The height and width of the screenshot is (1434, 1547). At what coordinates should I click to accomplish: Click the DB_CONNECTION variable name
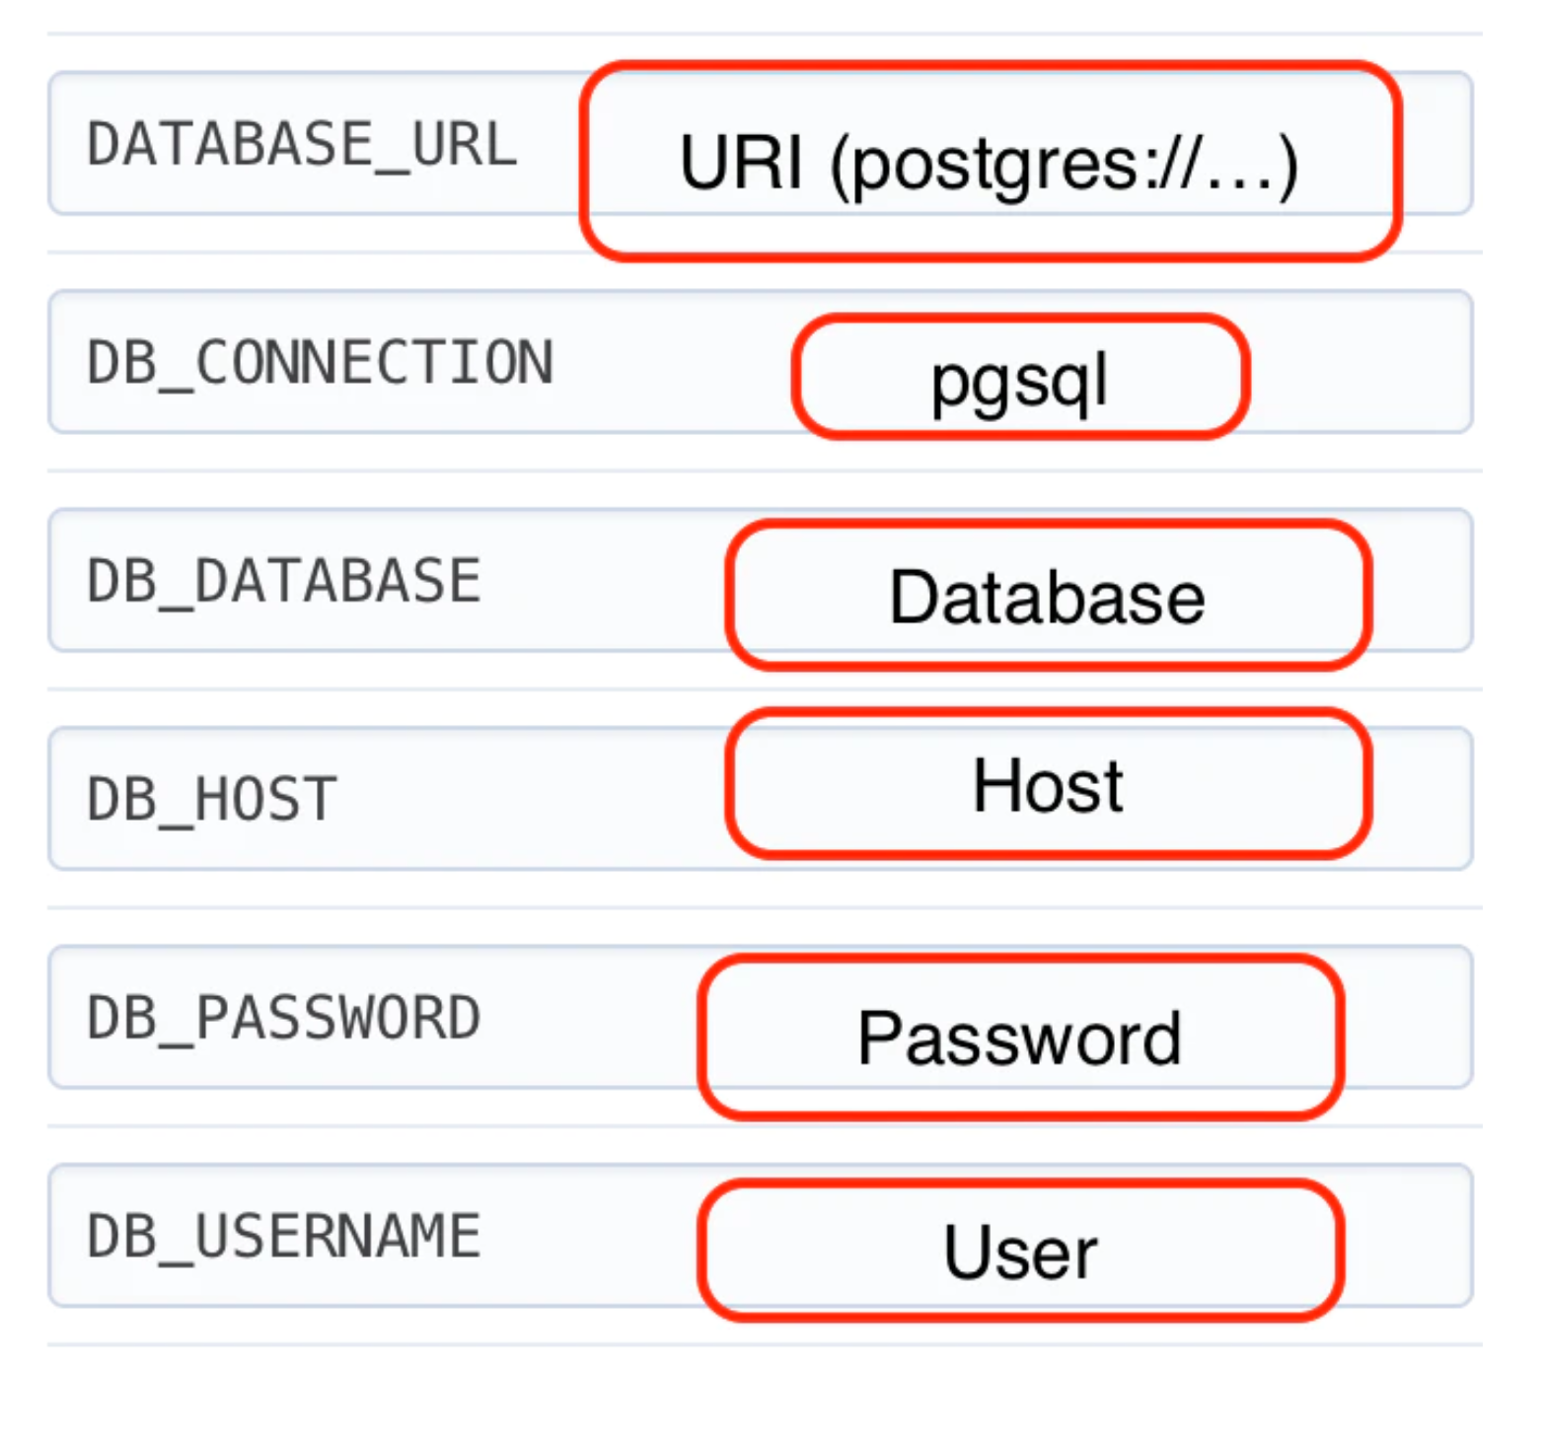(x=316, y=363)
